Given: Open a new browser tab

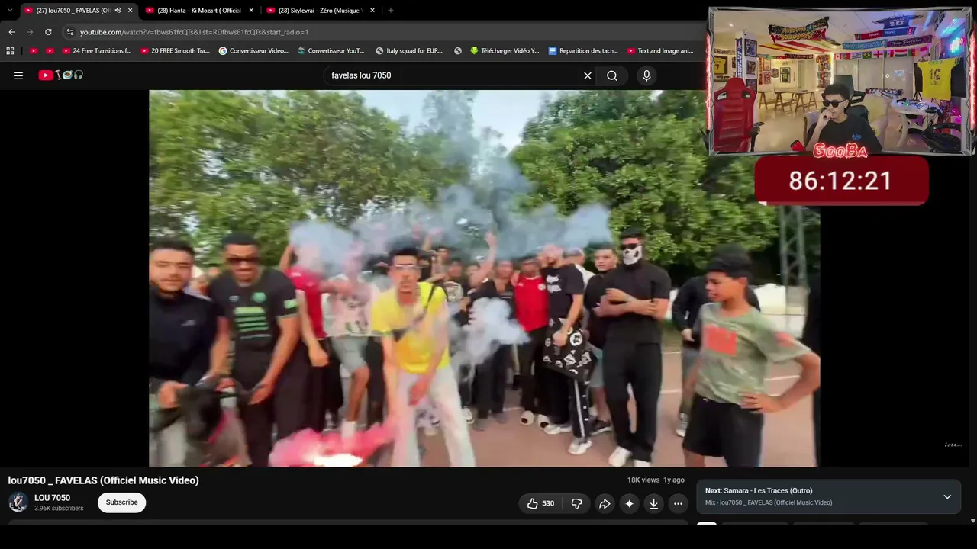Looking at the screenshot, I should click(390, 11).
